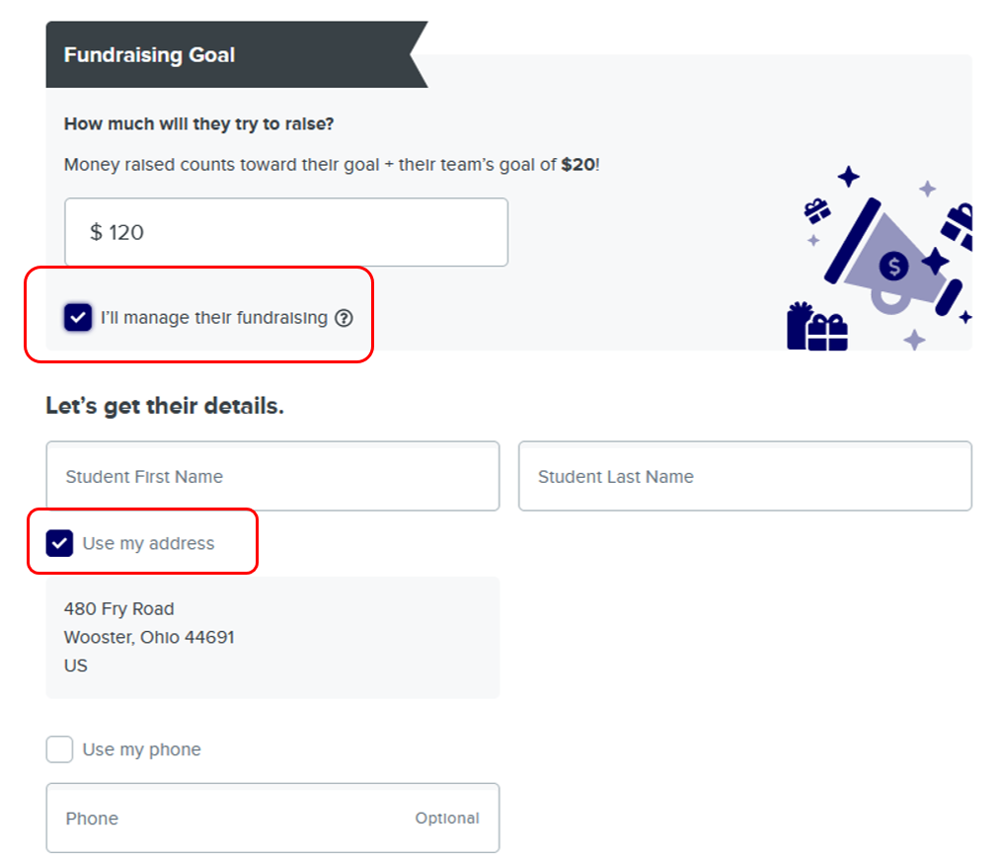Click the large dark sparkle above megaphone
The image size is (1003, 864).
coord(848,177)
